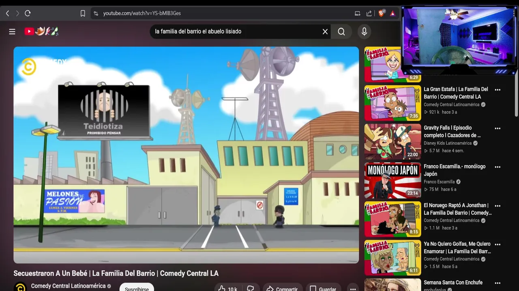Open the Monólogo Japón thumbnail
The width and height of the screenshot is (519, 291).
click(392, 180)
